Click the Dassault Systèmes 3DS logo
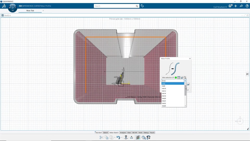The image size is (250, 141). (x=4, y=6)
